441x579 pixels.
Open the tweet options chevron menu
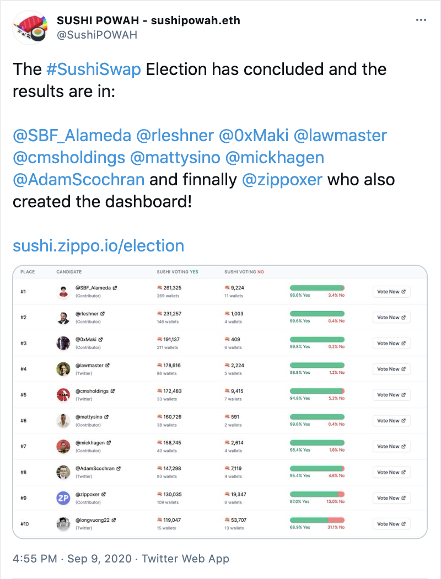[x=421, y=20]
